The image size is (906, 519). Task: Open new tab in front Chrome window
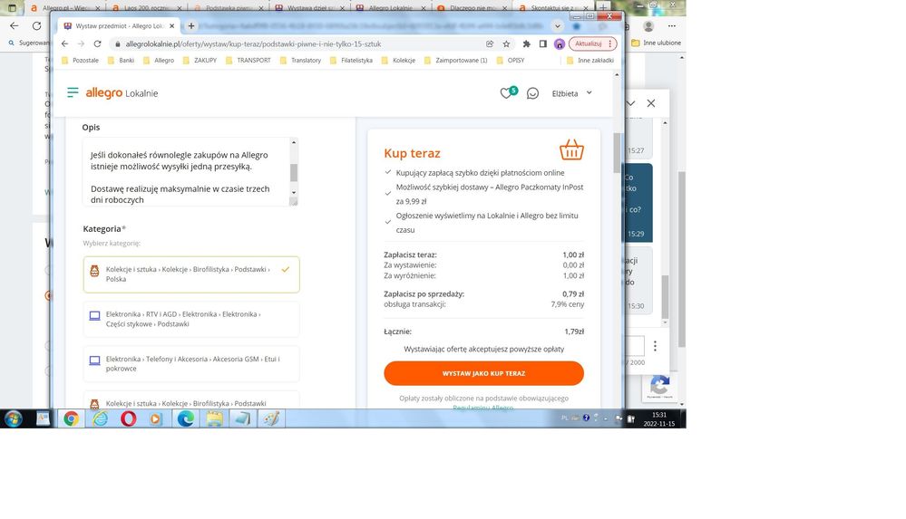[190, 26]
